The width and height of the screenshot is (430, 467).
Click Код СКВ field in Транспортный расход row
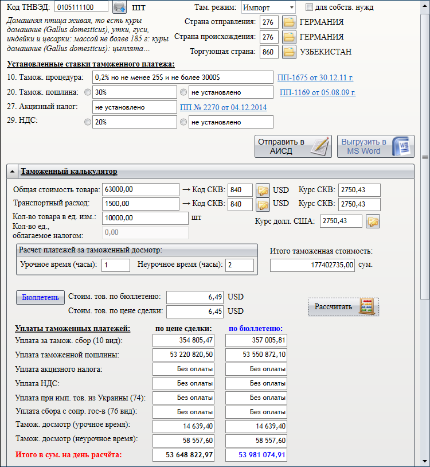(240, 204)
